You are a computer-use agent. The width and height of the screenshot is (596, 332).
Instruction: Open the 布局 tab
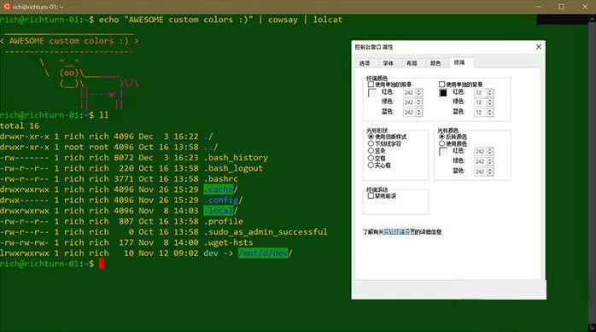[412, 63]
